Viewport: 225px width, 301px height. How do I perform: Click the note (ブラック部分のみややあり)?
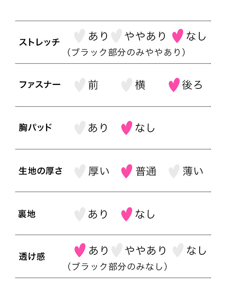tap(126, 52)
